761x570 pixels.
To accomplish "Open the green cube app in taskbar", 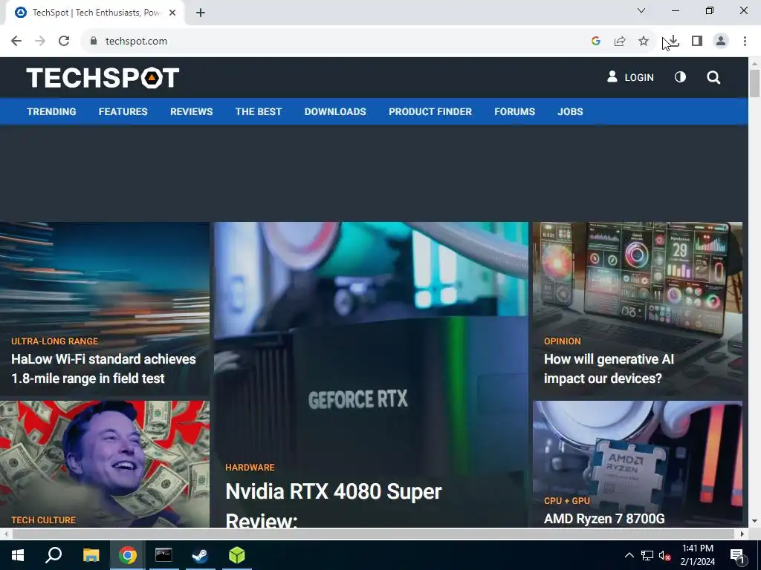I will click(237, 555).
